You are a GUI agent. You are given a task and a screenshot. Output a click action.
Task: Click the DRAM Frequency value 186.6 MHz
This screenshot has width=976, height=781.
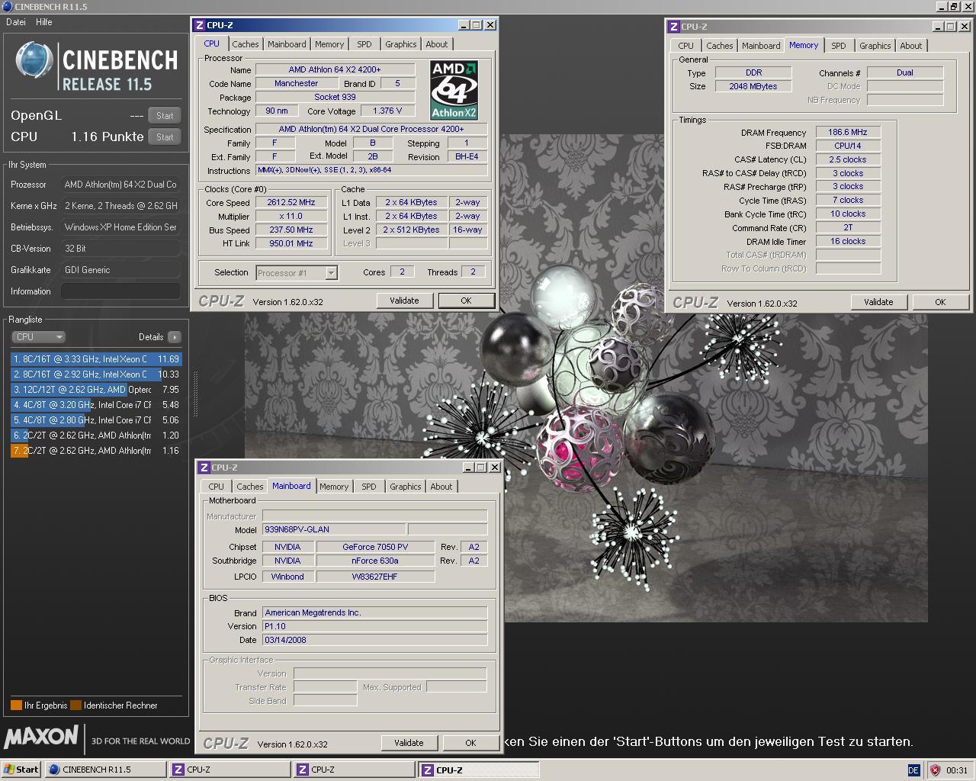pyautogui.click(x=848, y=132)
